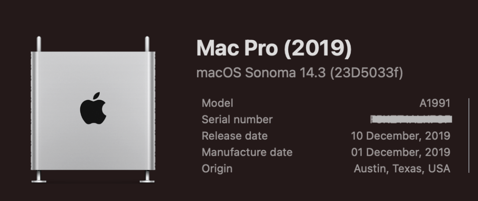Click the build number 23D5033f

367,73
